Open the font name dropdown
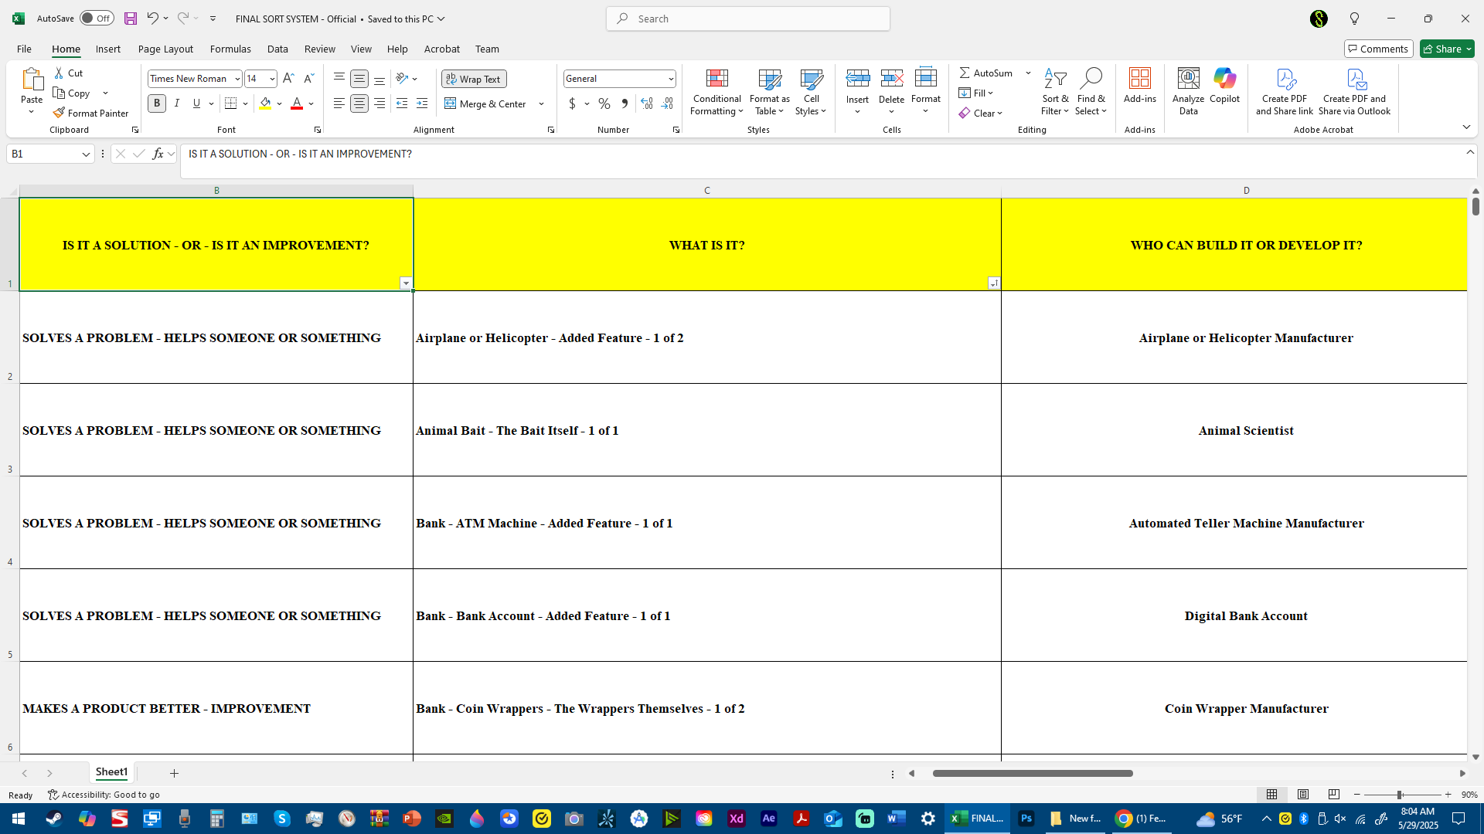 [237, 79]
